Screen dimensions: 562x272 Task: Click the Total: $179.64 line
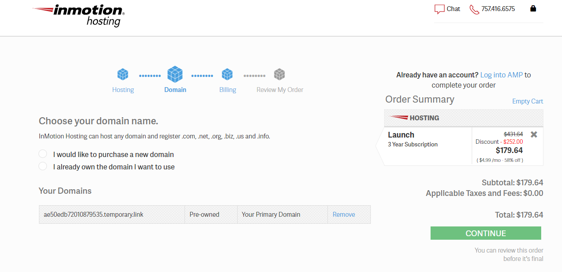point(519,215)
